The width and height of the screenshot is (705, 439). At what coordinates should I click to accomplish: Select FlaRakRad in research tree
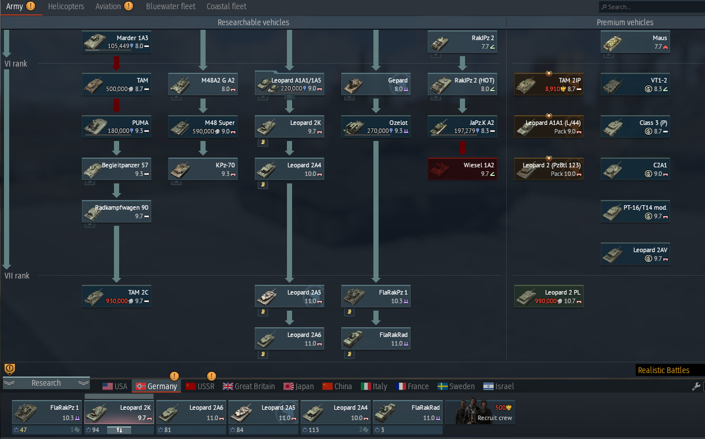pyautogui.click(x=376, y=339)
